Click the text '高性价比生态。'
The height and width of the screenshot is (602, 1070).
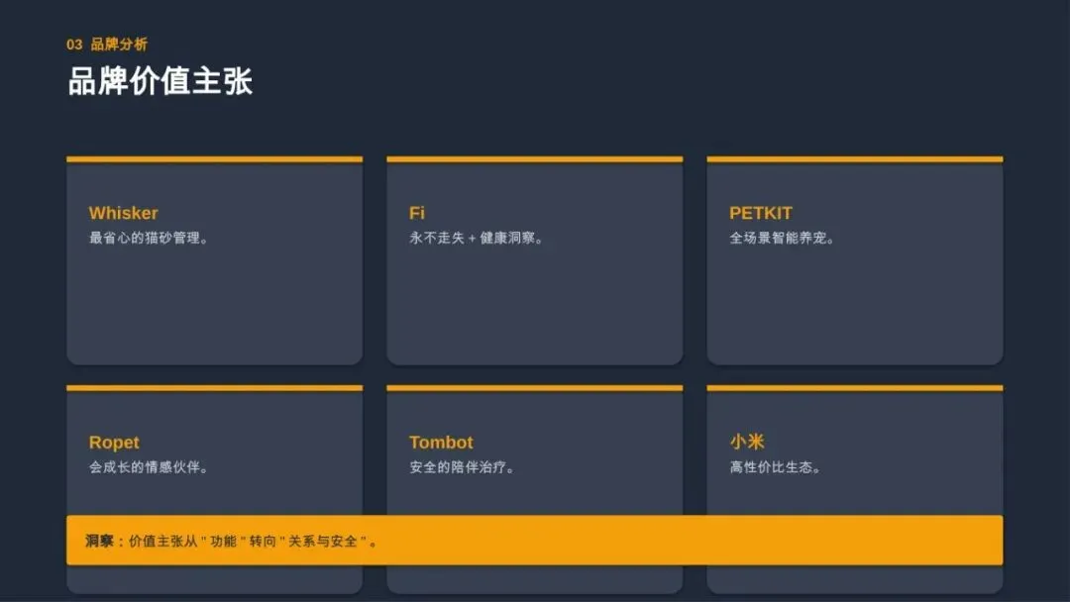[x=775, y=467]
